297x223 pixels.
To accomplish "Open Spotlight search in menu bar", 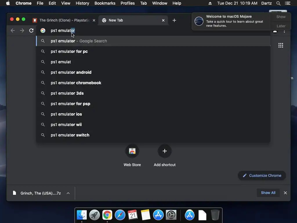I will [x=278, y=3].
